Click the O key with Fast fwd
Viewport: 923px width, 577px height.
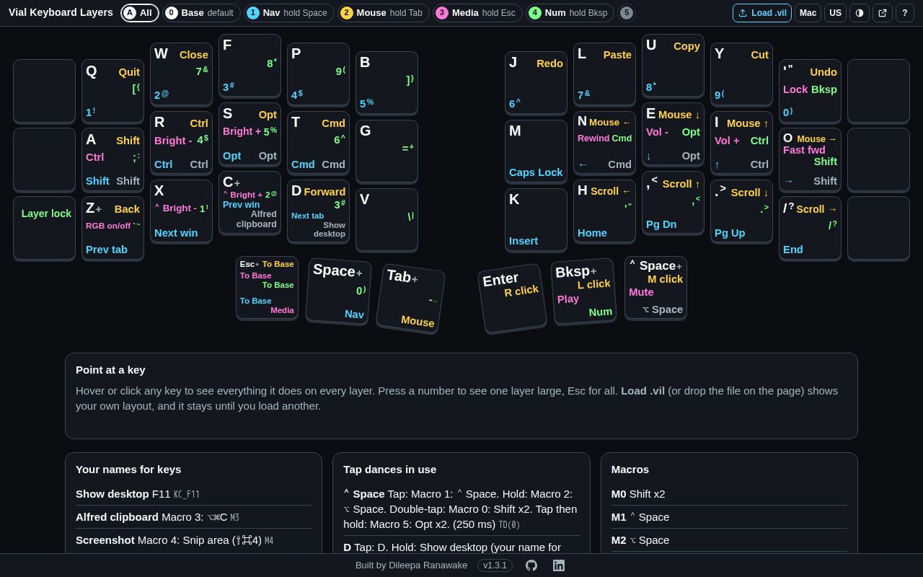click(810, 159)
